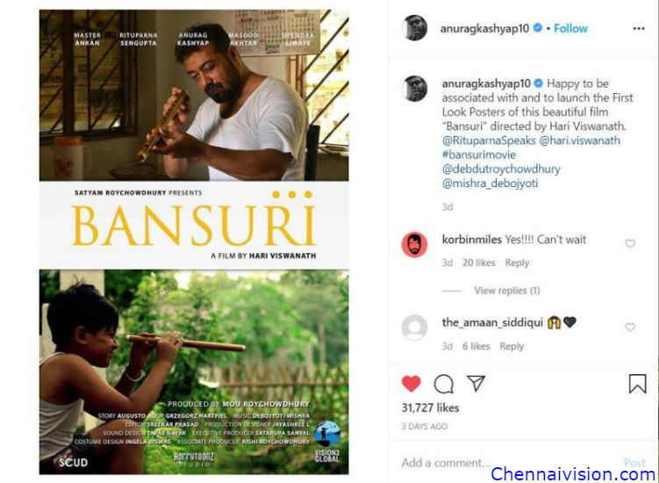The height and width of the screenshot is (483, 659).
Task: Like the_amaan_siddiqui comment heart icon
Action: click(x=629, y=327)
